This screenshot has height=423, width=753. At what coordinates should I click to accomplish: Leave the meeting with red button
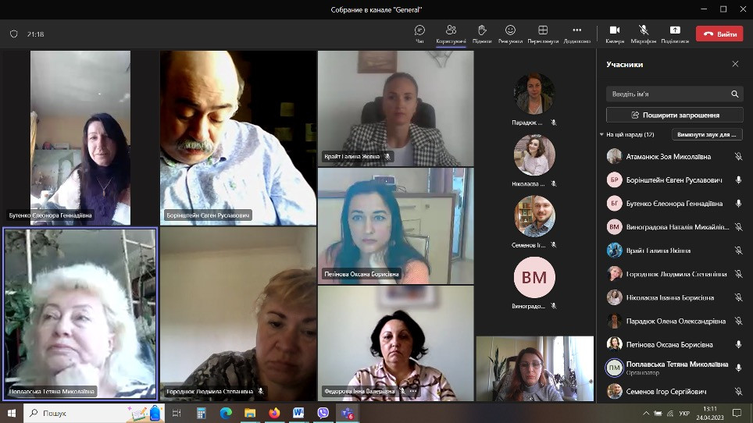pyautogui.click(x=719, y=34)
